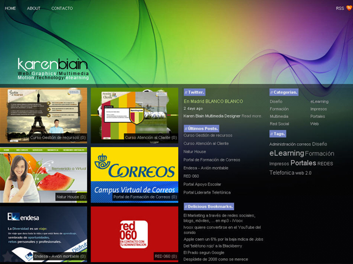Open bookmark 'El Marketing a través de redes sociales'
This screenshot has height=264, width=353.
pyautogui.click(x=219, y=218)
